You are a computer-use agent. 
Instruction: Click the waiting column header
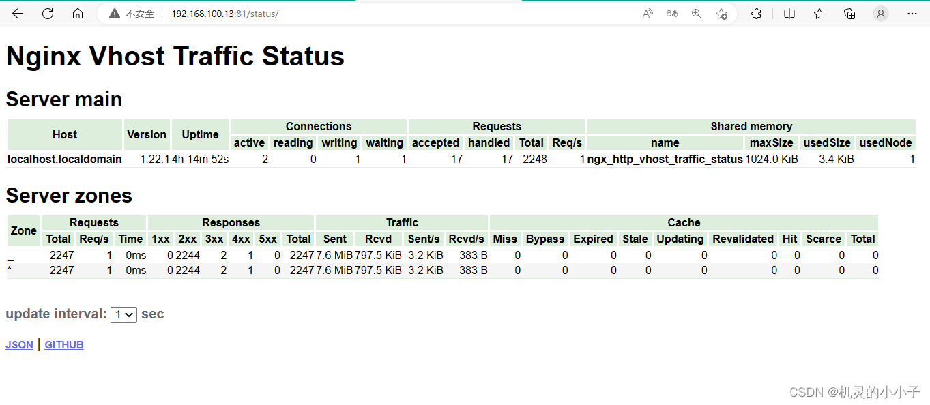click(385, 142)
